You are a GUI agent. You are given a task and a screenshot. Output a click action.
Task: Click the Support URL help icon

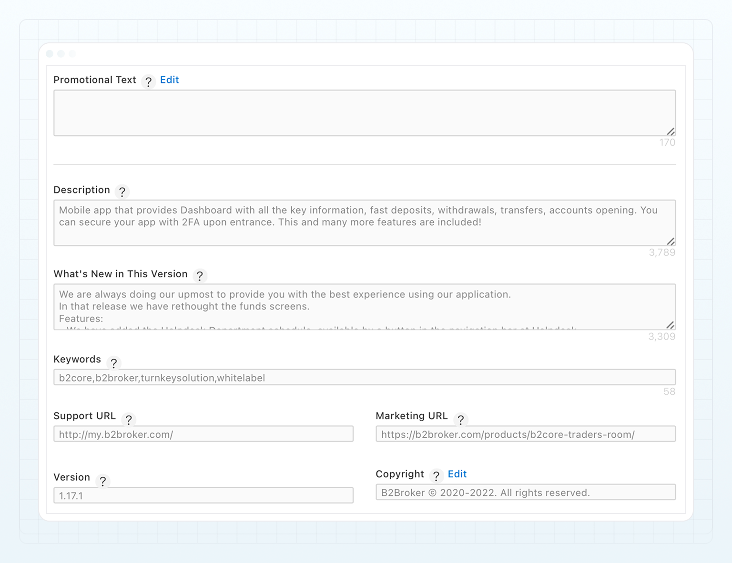click(128, 420)
